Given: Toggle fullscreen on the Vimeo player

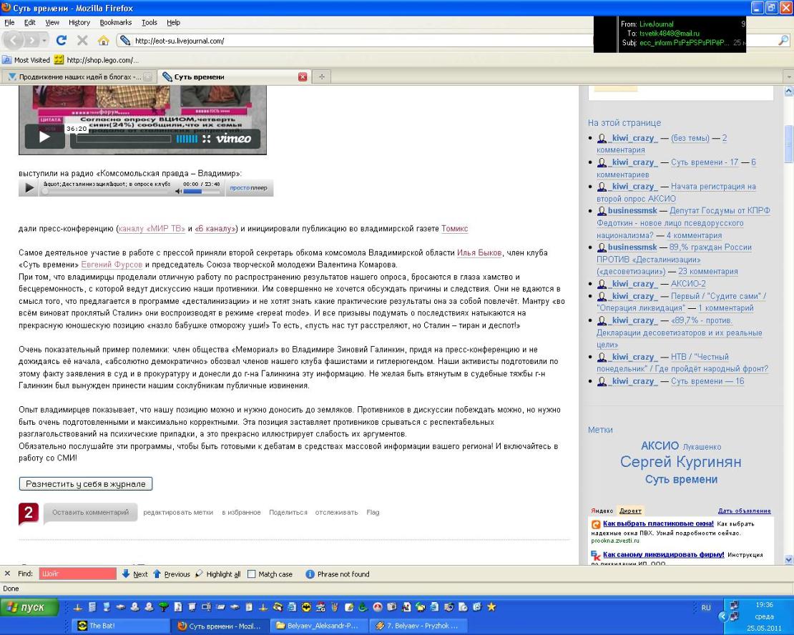Looking at the screenshot, I should pos(206,139).
